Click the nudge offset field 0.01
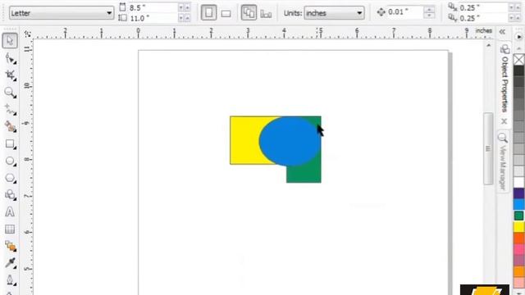The image size is (525, 295). point(404,12)
